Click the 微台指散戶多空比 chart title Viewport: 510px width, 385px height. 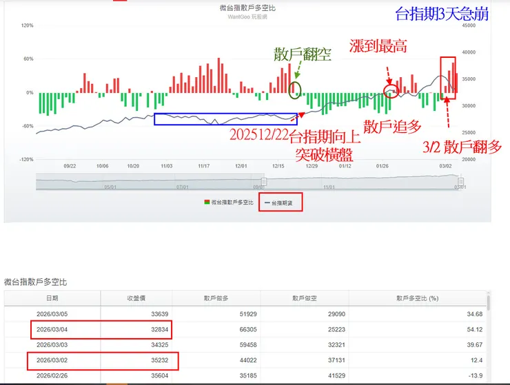[247, 8]
